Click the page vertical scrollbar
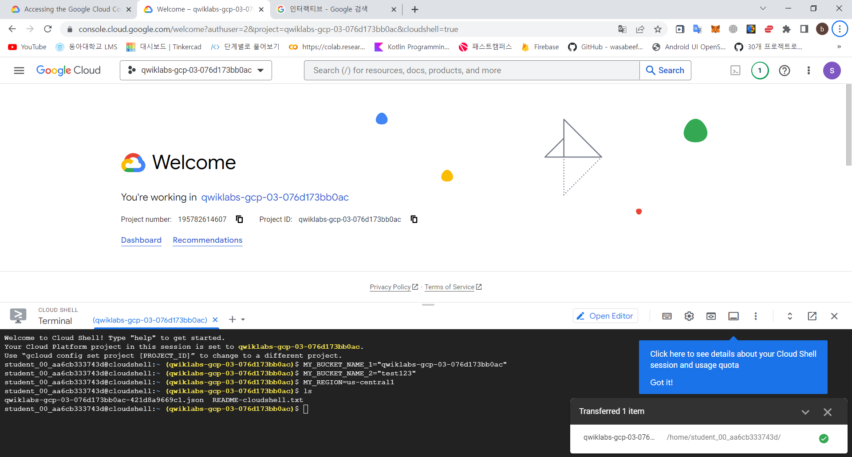 click(x=848, y=125)
